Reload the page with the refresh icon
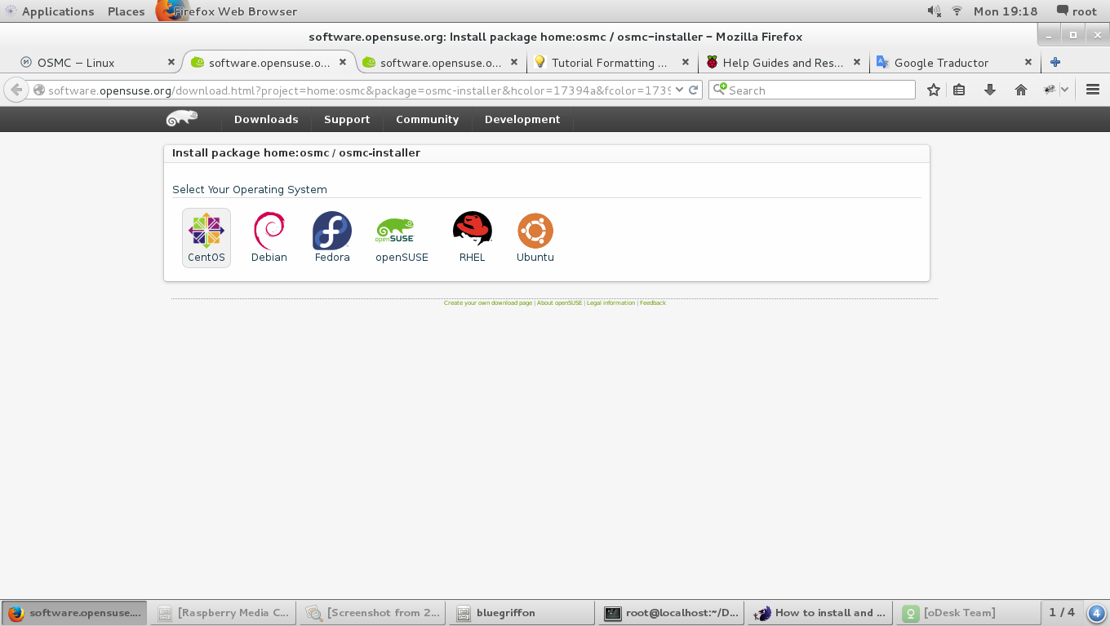 pyautogui.click(x=693, y=90)
